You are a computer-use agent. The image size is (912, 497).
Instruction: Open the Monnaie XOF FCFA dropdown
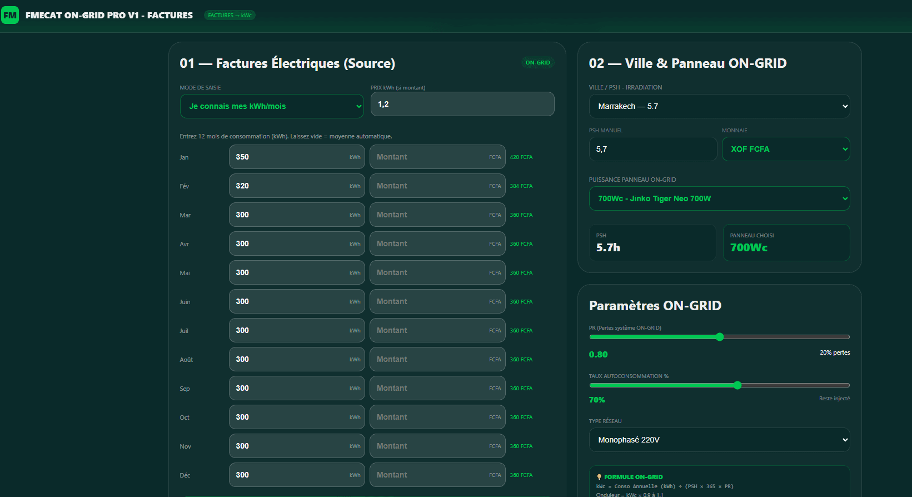tap(786, 149)
